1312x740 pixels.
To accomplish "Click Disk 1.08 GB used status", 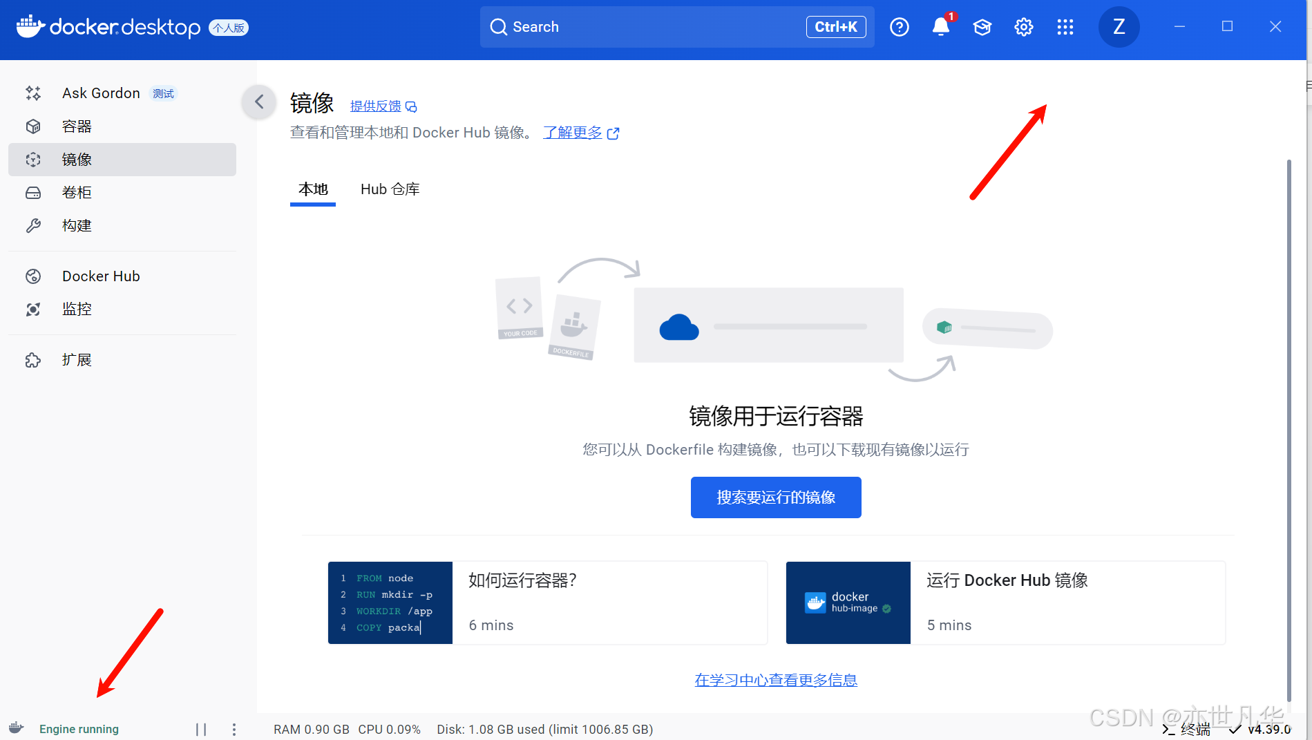I will 544,730.
